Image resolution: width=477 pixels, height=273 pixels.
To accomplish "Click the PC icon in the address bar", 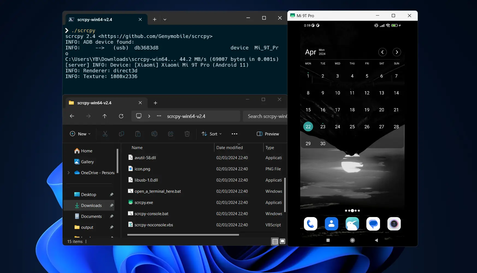I will click(139, 116).
